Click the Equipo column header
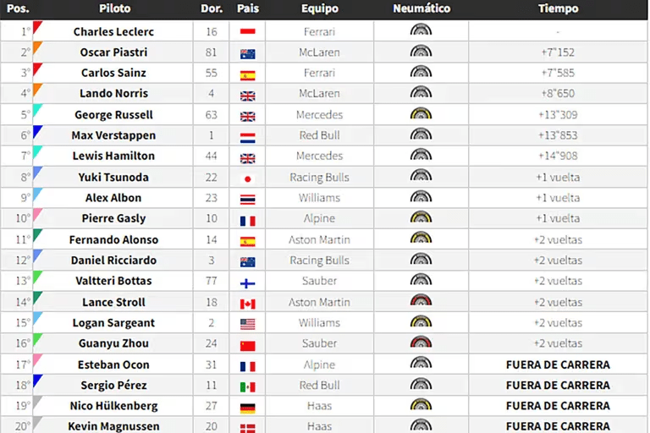 (319, 9)
